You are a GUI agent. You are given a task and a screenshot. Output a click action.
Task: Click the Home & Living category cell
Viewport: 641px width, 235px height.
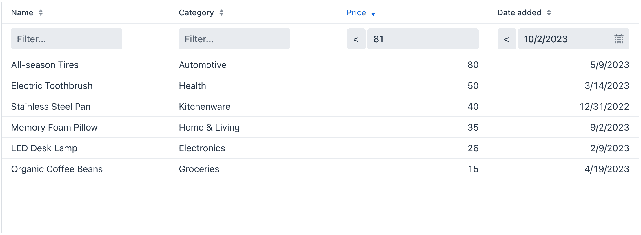pos(209,127)
